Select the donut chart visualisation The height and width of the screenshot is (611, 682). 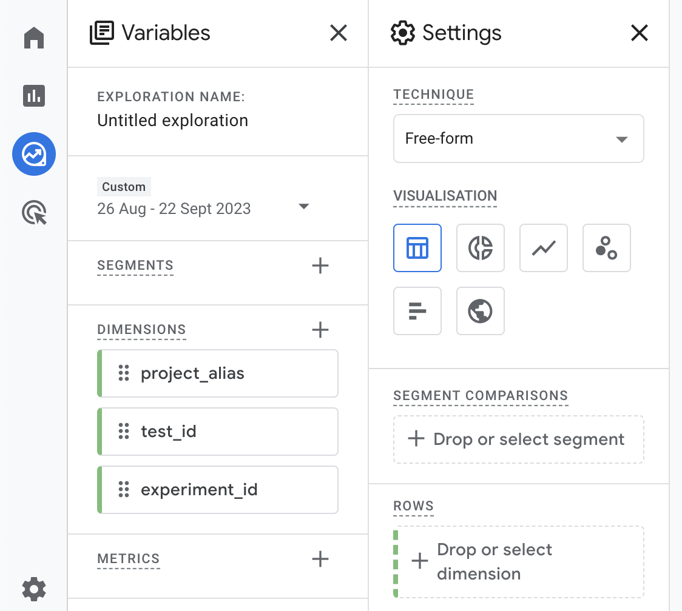pyautogui.click(x=481, y=248)
